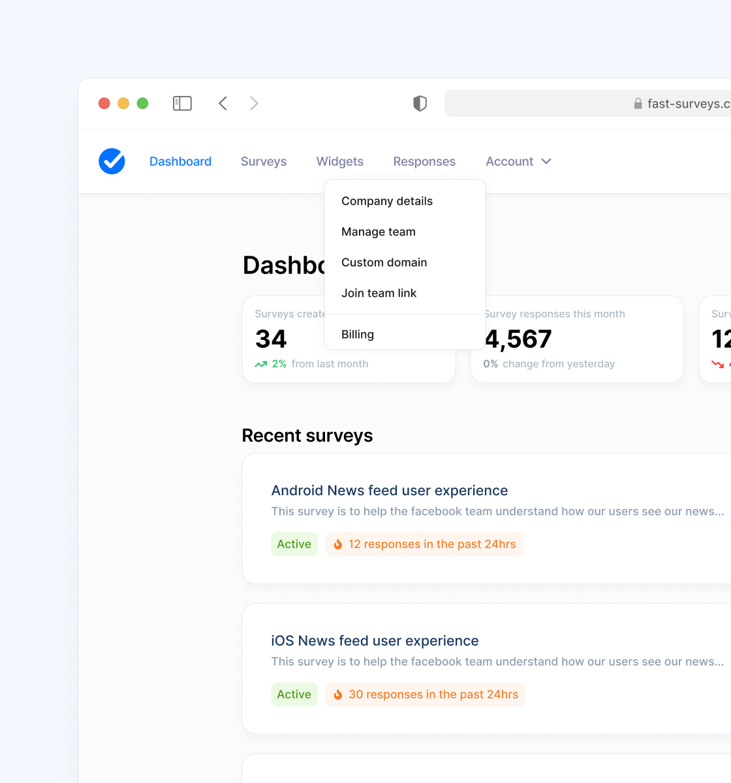Screen dimensions: 731x783
Task: Click the Account menu label
Action: (x=509, y=161)
